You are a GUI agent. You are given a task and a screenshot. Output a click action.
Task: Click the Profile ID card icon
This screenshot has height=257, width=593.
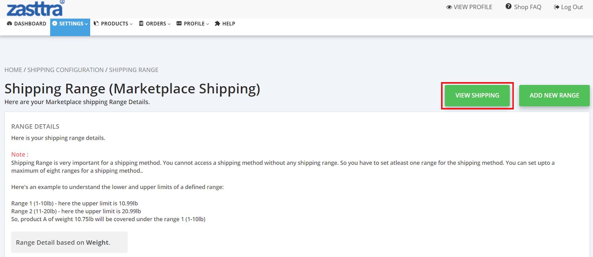179,24
